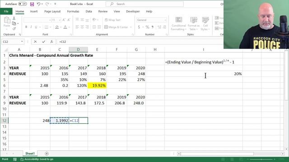289x162 pixels.
Task: Click cell with 248 in row 12
Action: 40,121
